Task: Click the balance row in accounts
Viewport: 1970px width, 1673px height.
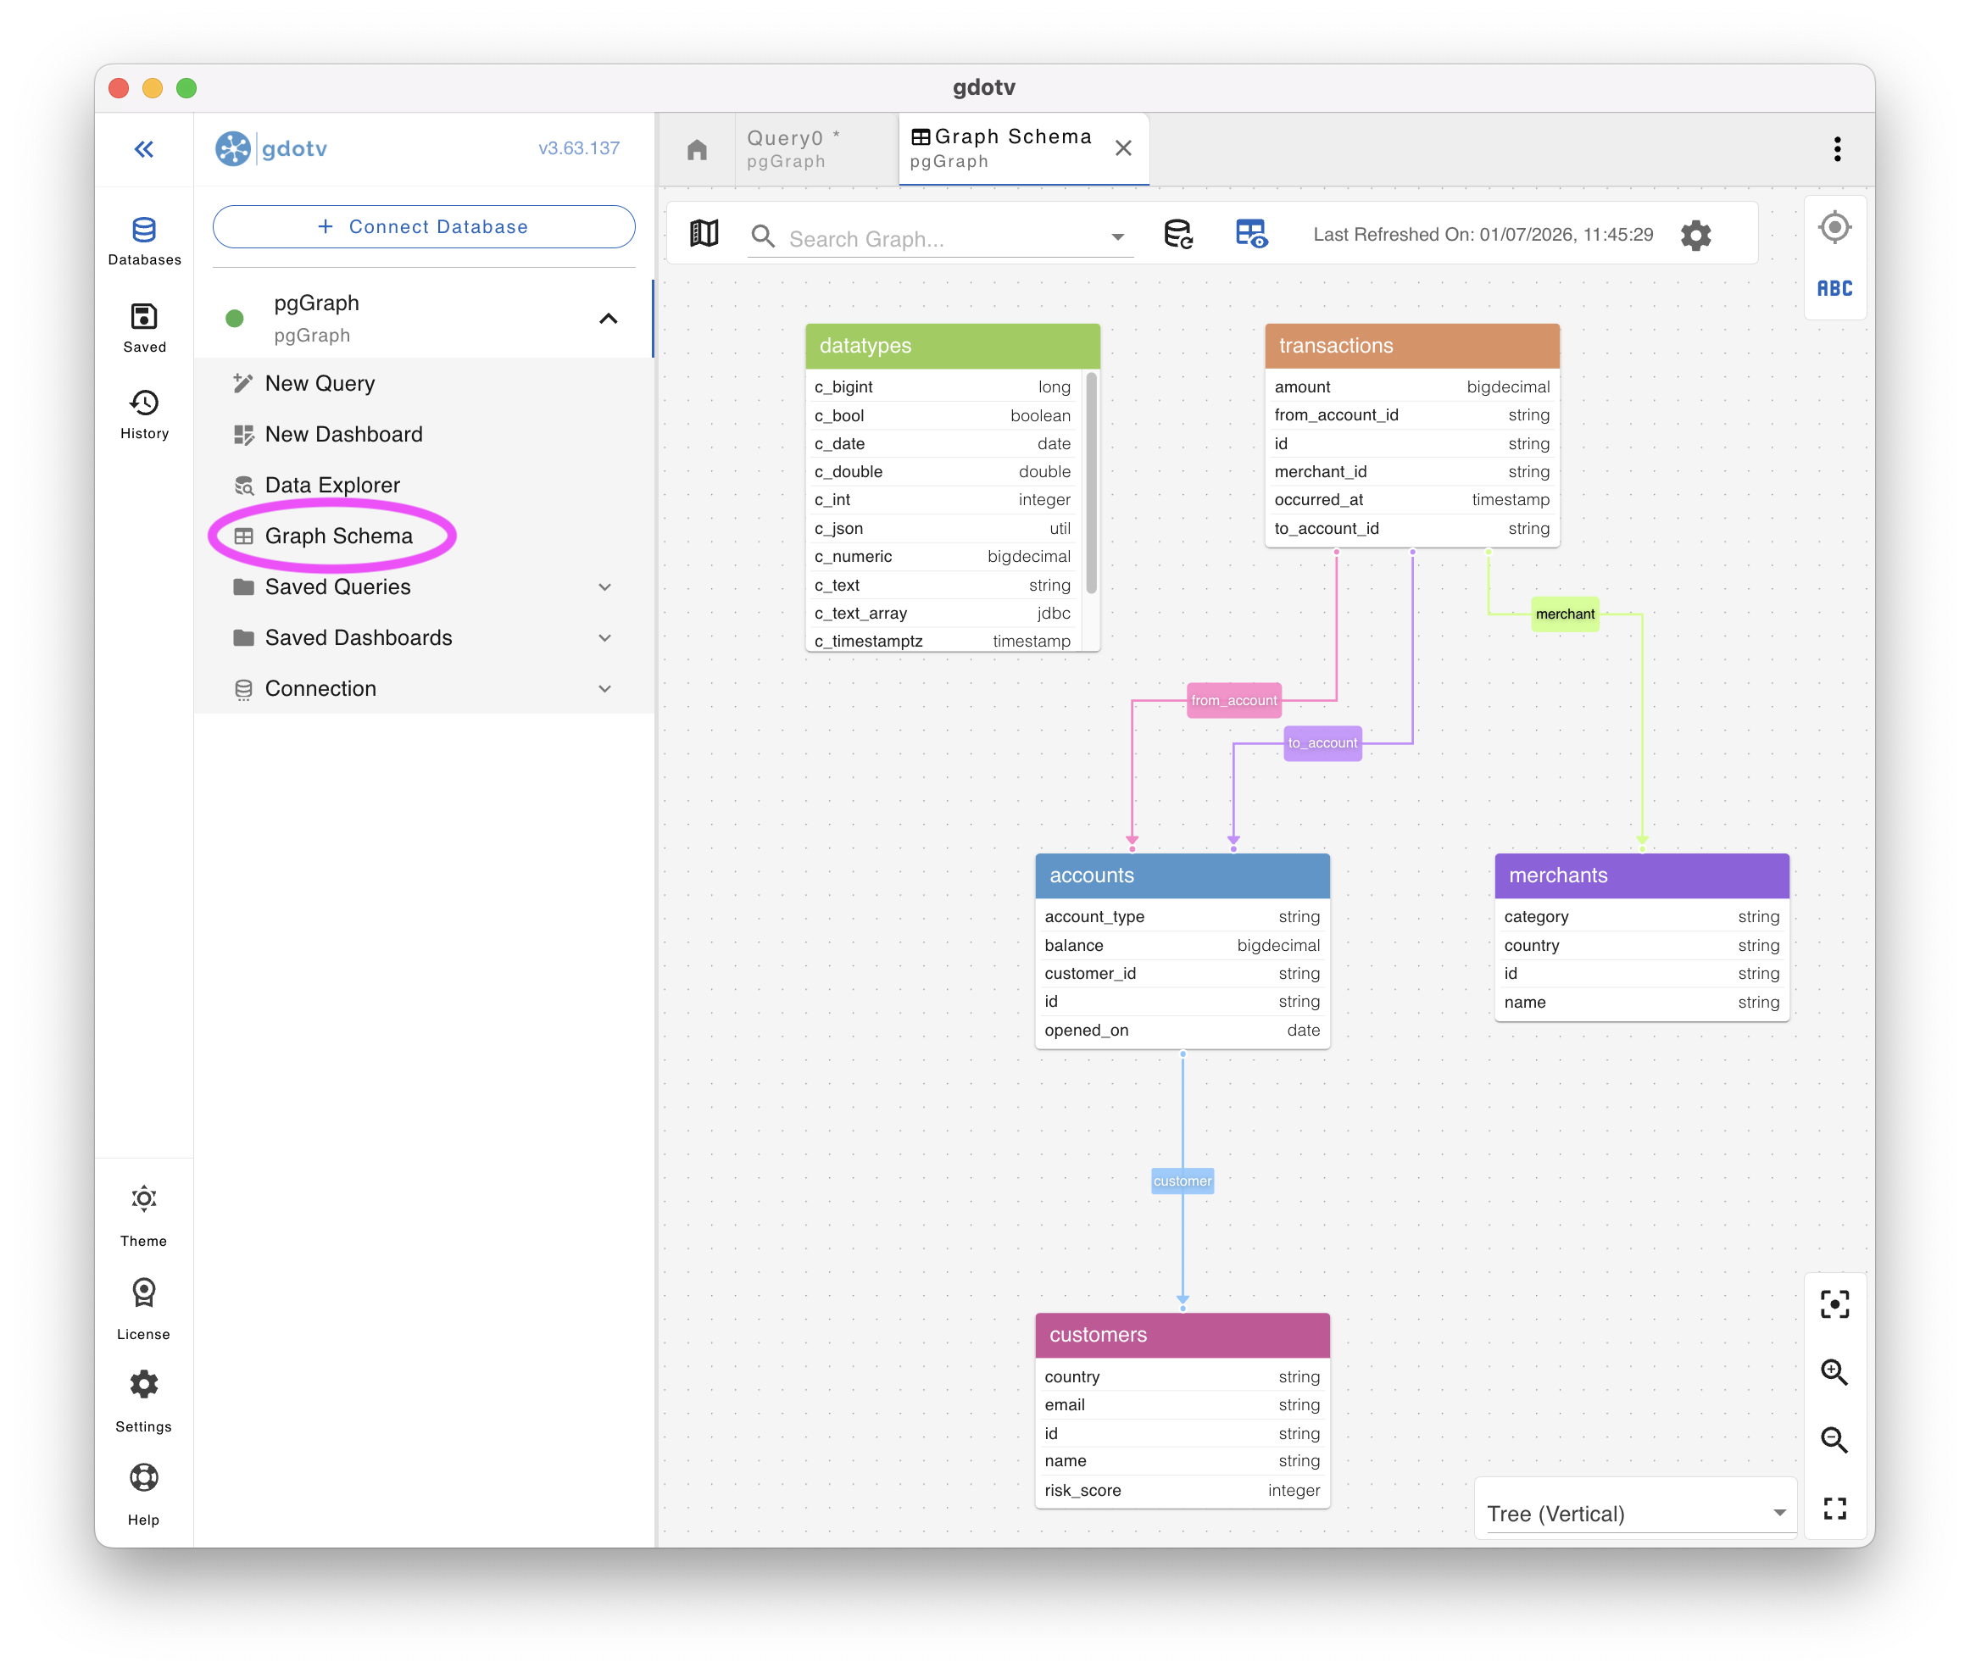Action: 1182,946
